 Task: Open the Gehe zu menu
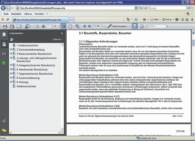28,14
